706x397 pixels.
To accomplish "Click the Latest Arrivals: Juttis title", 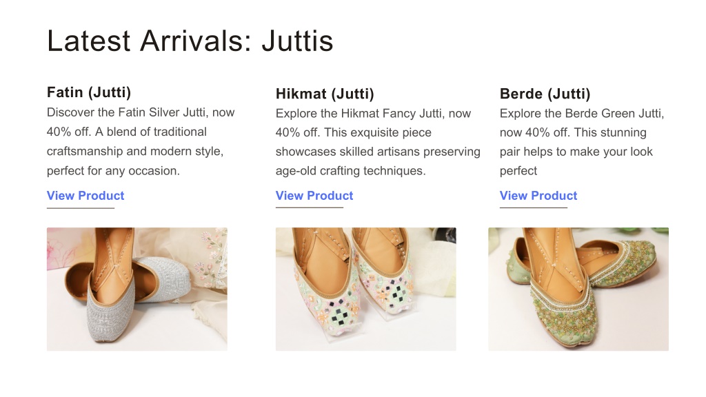I will pyautogui.click(x=190, y=41).
